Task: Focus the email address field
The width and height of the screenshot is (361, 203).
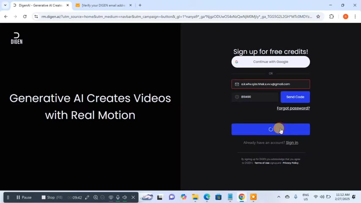Action: point(271,84)
